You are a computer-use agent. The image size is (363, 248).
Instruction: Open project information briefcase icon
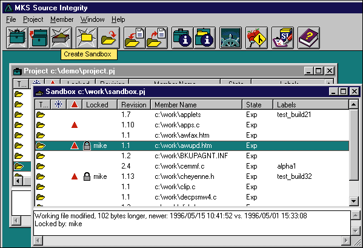[x=182, y=38]
